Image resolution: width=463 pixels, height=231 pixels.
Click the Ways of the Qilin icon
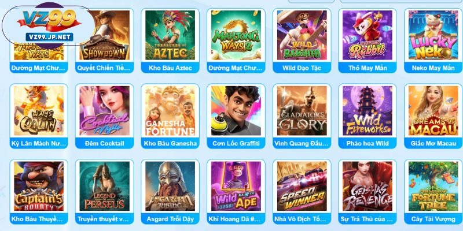point(39,111)
